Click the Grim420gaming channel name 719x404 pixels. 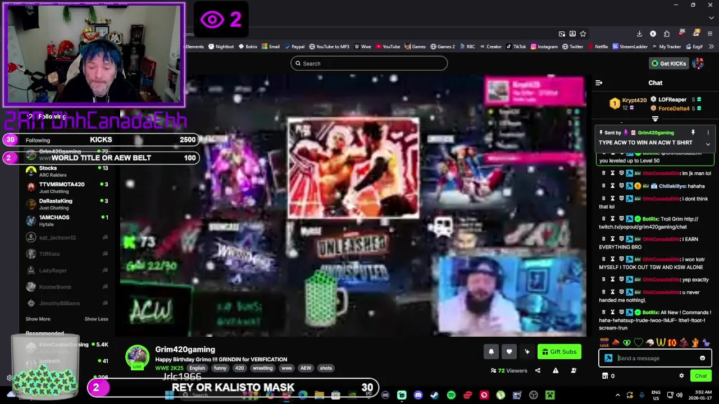point(185,350)
